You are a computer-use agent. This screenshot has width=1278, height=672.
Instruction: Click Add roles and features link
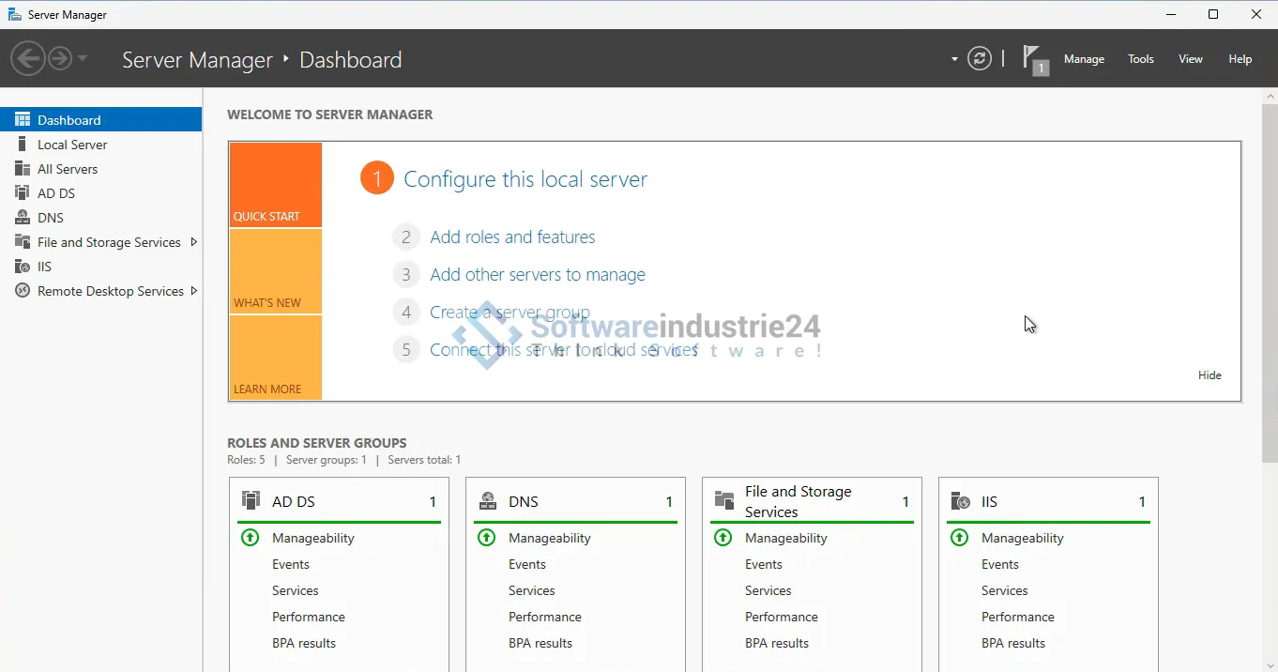point(512,237)
